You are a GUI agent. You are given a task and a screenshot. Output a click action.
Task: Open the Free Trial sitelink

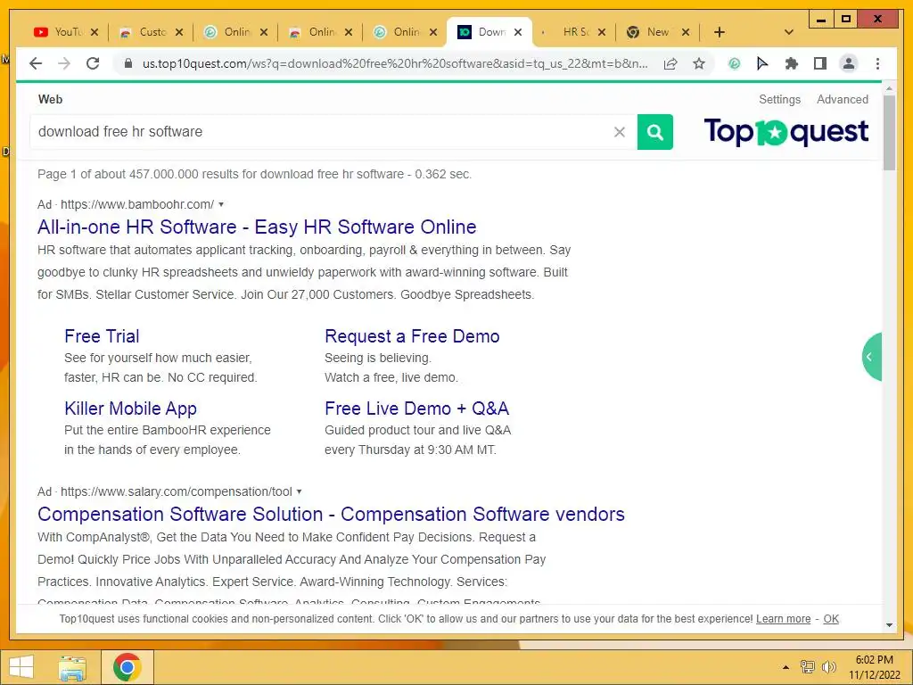pyautogui.click(x=102, y=336)
